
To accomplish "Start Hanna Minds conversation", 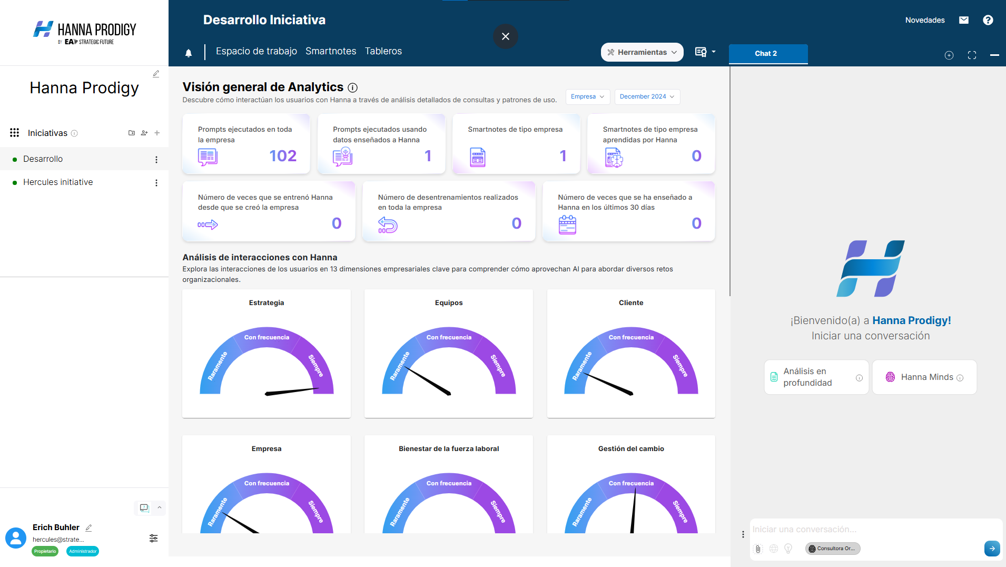I will coord(924,377).
